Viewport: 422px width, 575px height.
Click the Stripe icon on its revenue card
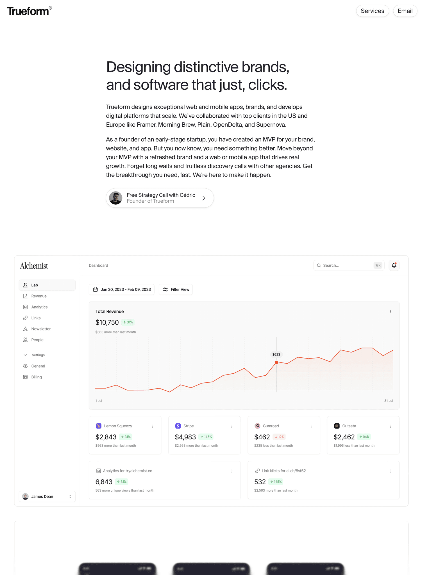click(178, 426)
